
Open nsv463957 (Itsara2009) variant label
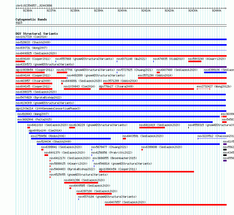coord(33,81)
